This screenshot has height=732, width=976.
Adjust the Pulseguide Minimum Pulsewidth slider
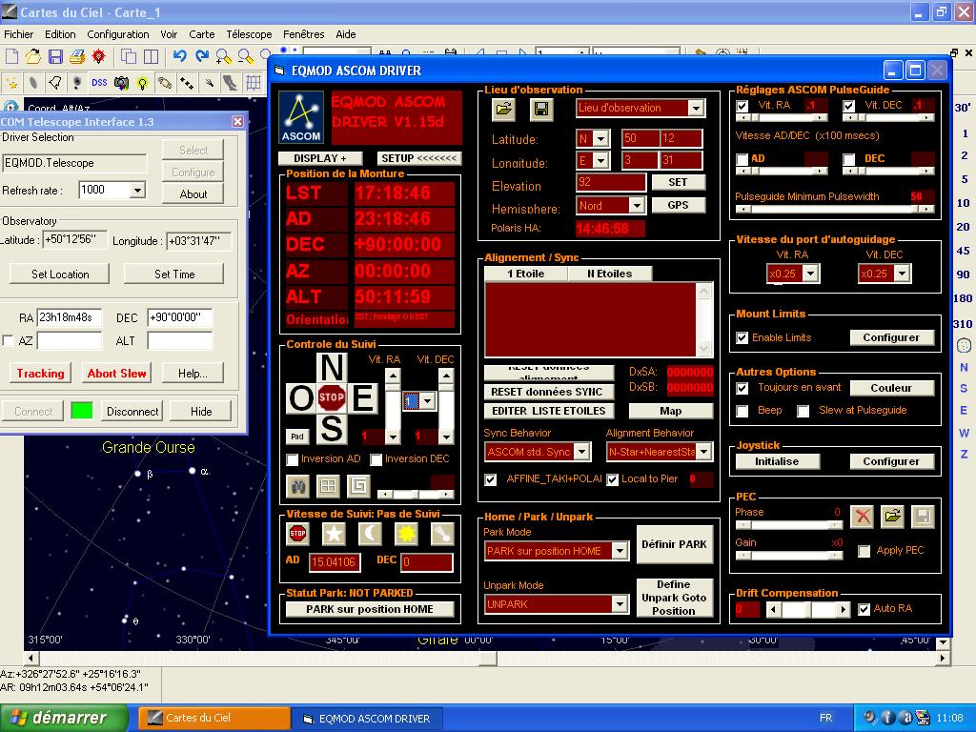coord(835,210)
